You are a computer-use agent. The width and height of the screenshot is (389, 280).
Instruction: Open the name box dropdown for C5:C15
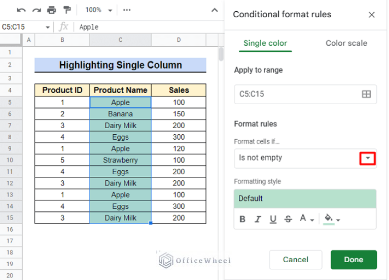tap(48, 27)
